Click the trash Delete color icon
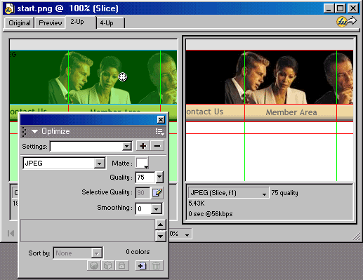Screen dimensions: 363x280 [156, 265]
